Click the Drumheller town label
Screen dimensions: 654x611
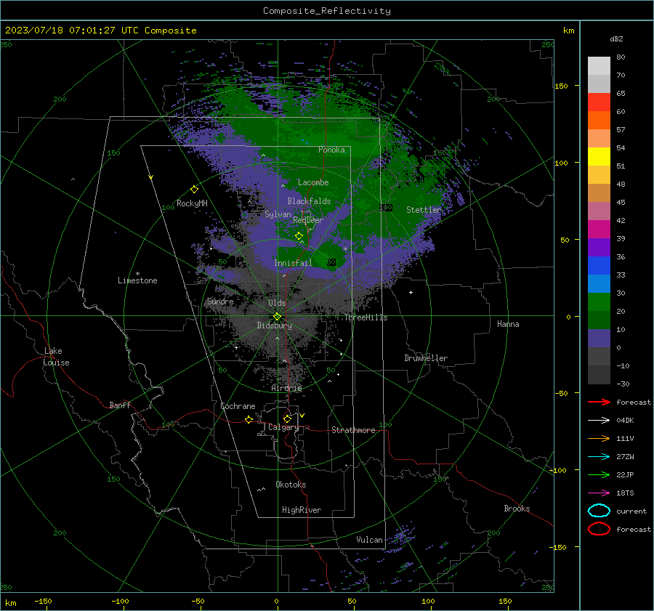(x=426, y=358)
